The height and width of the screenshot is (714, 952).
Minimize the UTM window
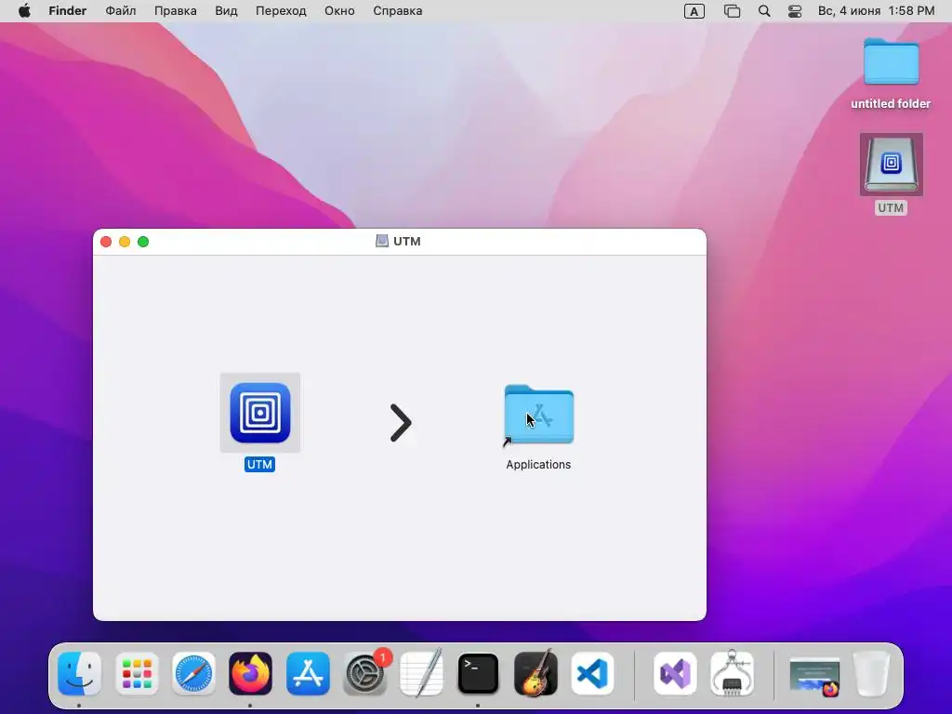point(125,242)
